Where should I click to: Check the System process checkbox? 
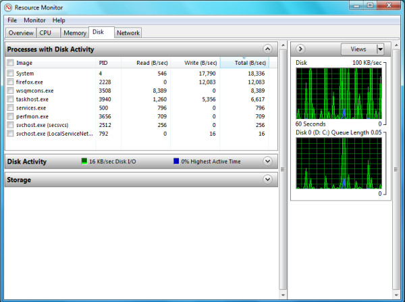[10, 73]
